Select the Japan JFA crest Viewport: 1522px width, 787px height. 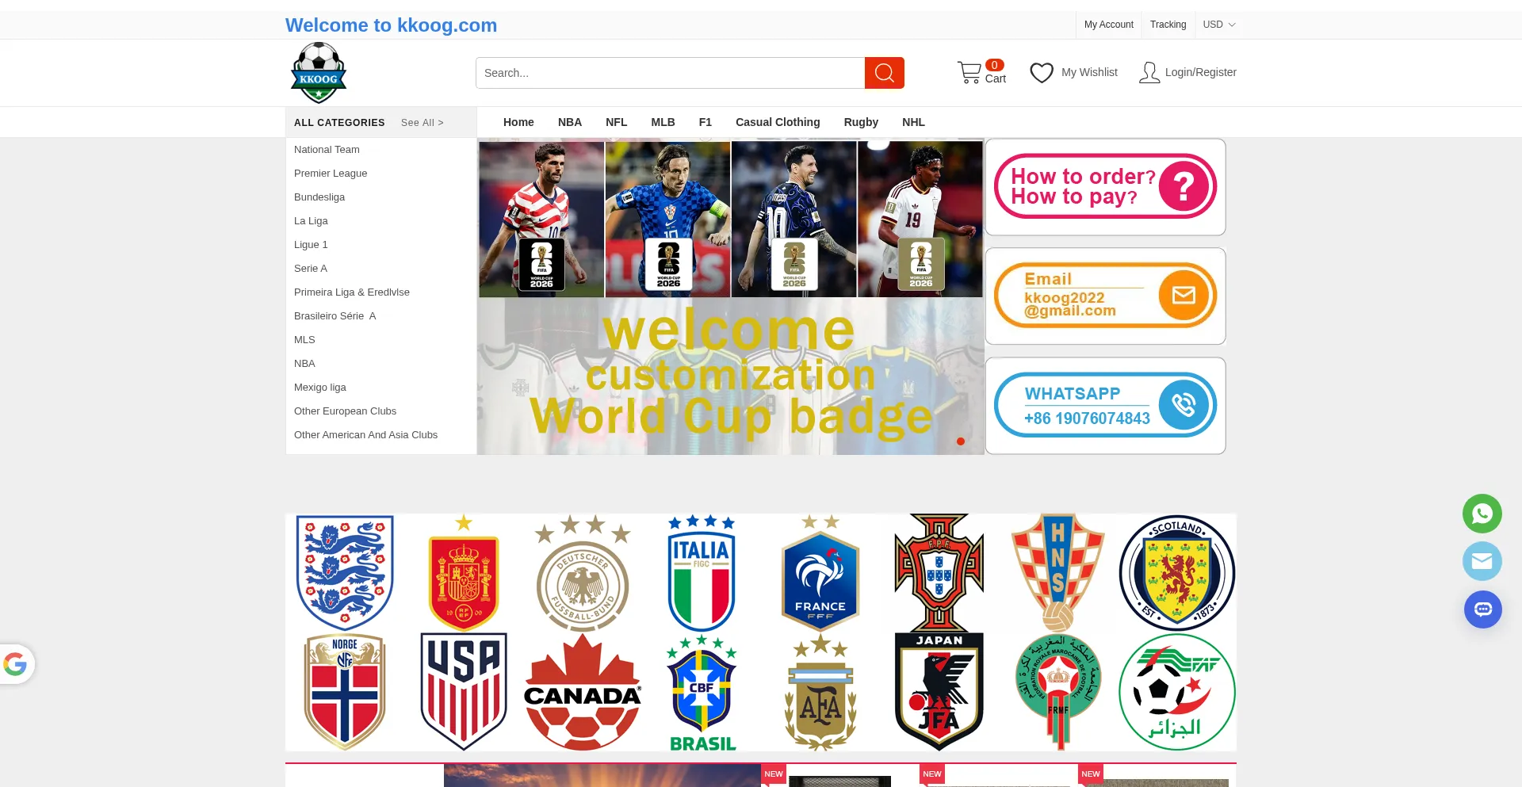939,692
